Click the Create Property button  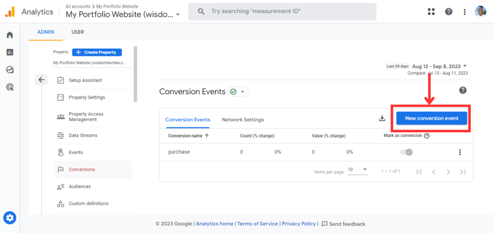97,52
